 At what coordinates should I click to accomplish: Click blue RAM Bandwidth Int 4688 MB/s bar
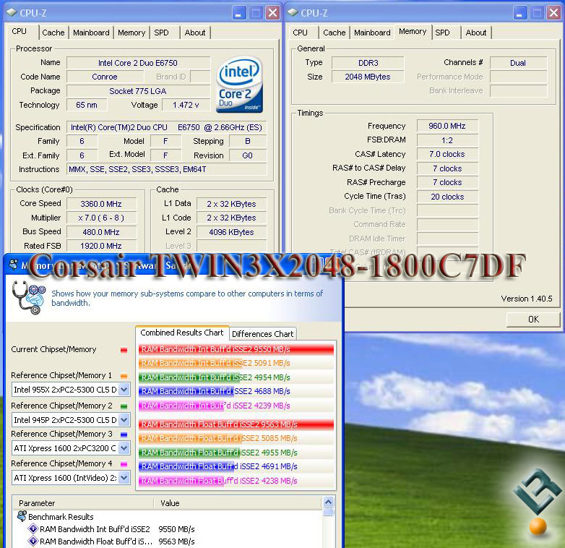(236, 391)
